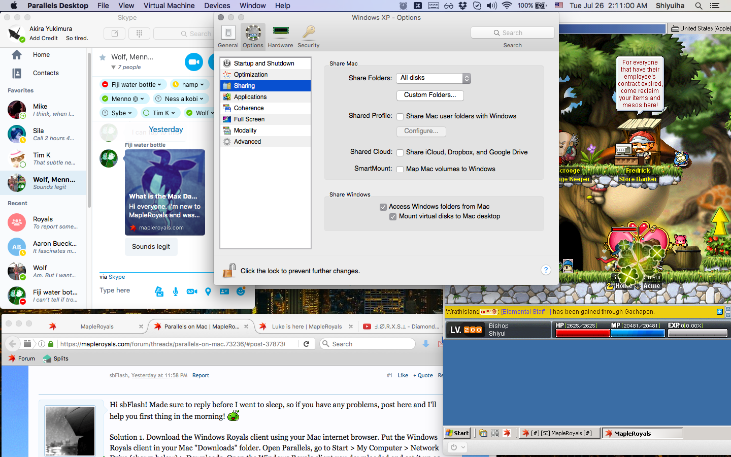The width and height of the screenshot is (731, 457).
Task: Click the EXP progress bar in MapleStory
Action: (x=697, y=333)
